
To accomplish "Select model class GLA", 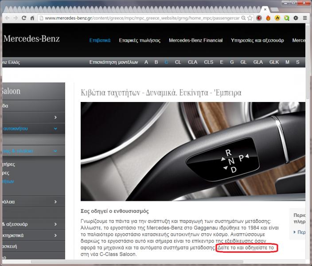I will [x=258, y=62].
